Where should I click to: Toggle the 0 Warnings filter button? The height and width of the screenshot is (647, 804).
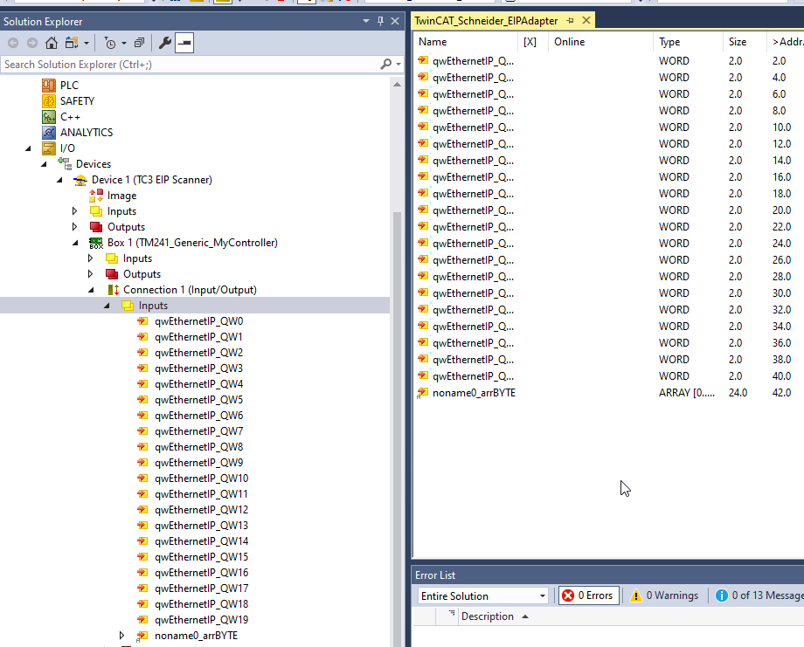(x=664, y=595)
